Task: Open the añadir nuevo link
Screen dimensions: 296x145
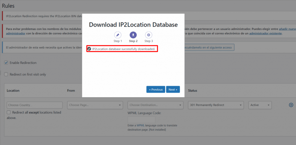Action: click(x=288, y=29)
